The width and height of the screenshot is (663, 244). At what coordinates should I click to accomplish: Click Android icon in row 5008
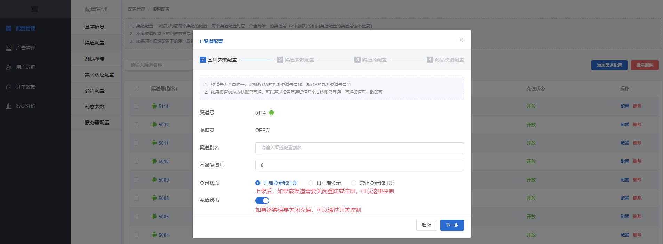pos(154,198)
